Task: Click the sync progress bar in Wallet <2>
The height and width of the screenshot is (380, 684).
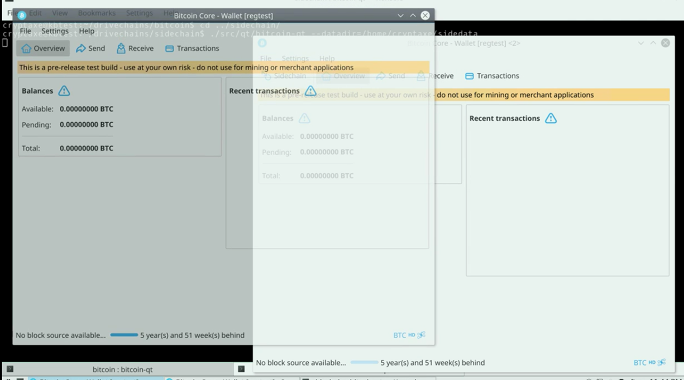Action: 365,362
